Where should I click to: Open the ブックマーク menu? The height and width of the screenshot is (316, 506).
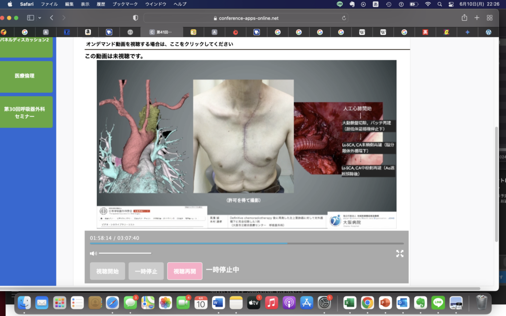122,4
